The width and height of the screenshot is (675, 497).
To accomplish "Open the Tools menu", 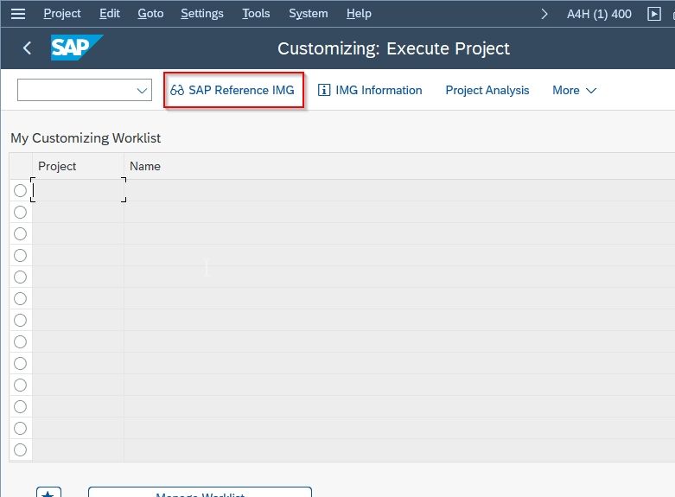I will click(x=256, y=14).
